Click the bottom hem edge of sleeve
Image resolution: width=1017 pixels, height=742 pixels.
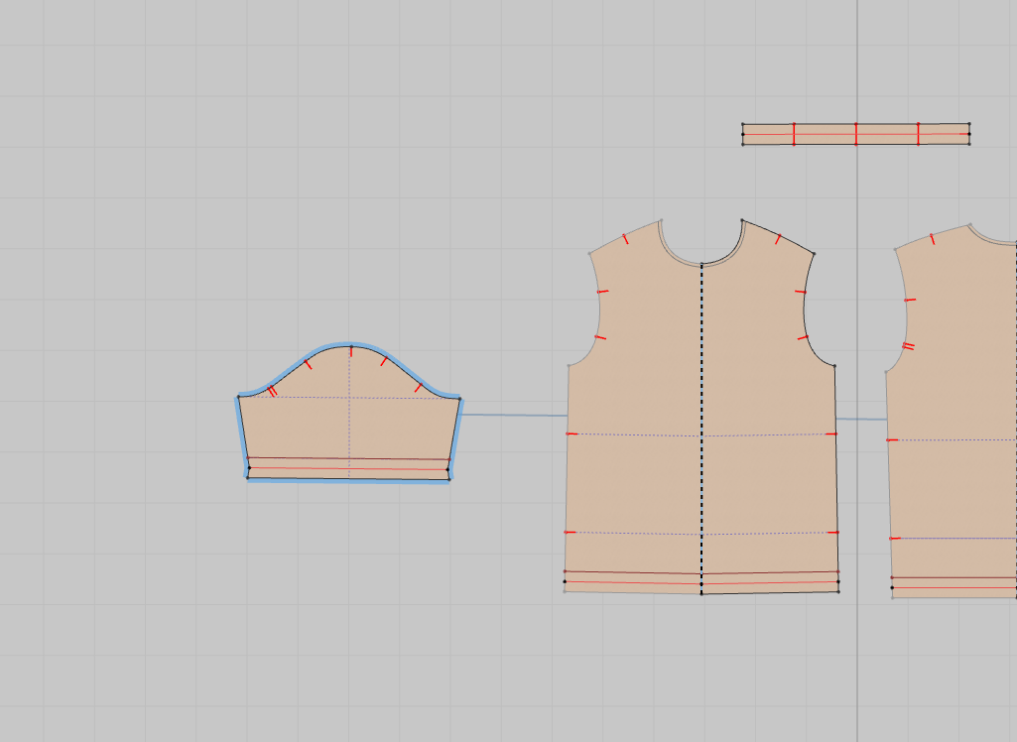[347, 480]
